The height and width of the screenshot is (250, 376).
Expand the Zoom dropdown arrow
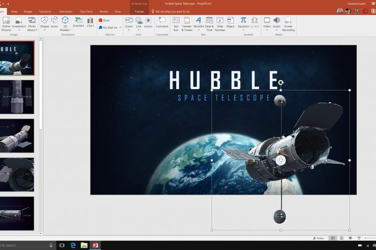[x=129, y=30]
